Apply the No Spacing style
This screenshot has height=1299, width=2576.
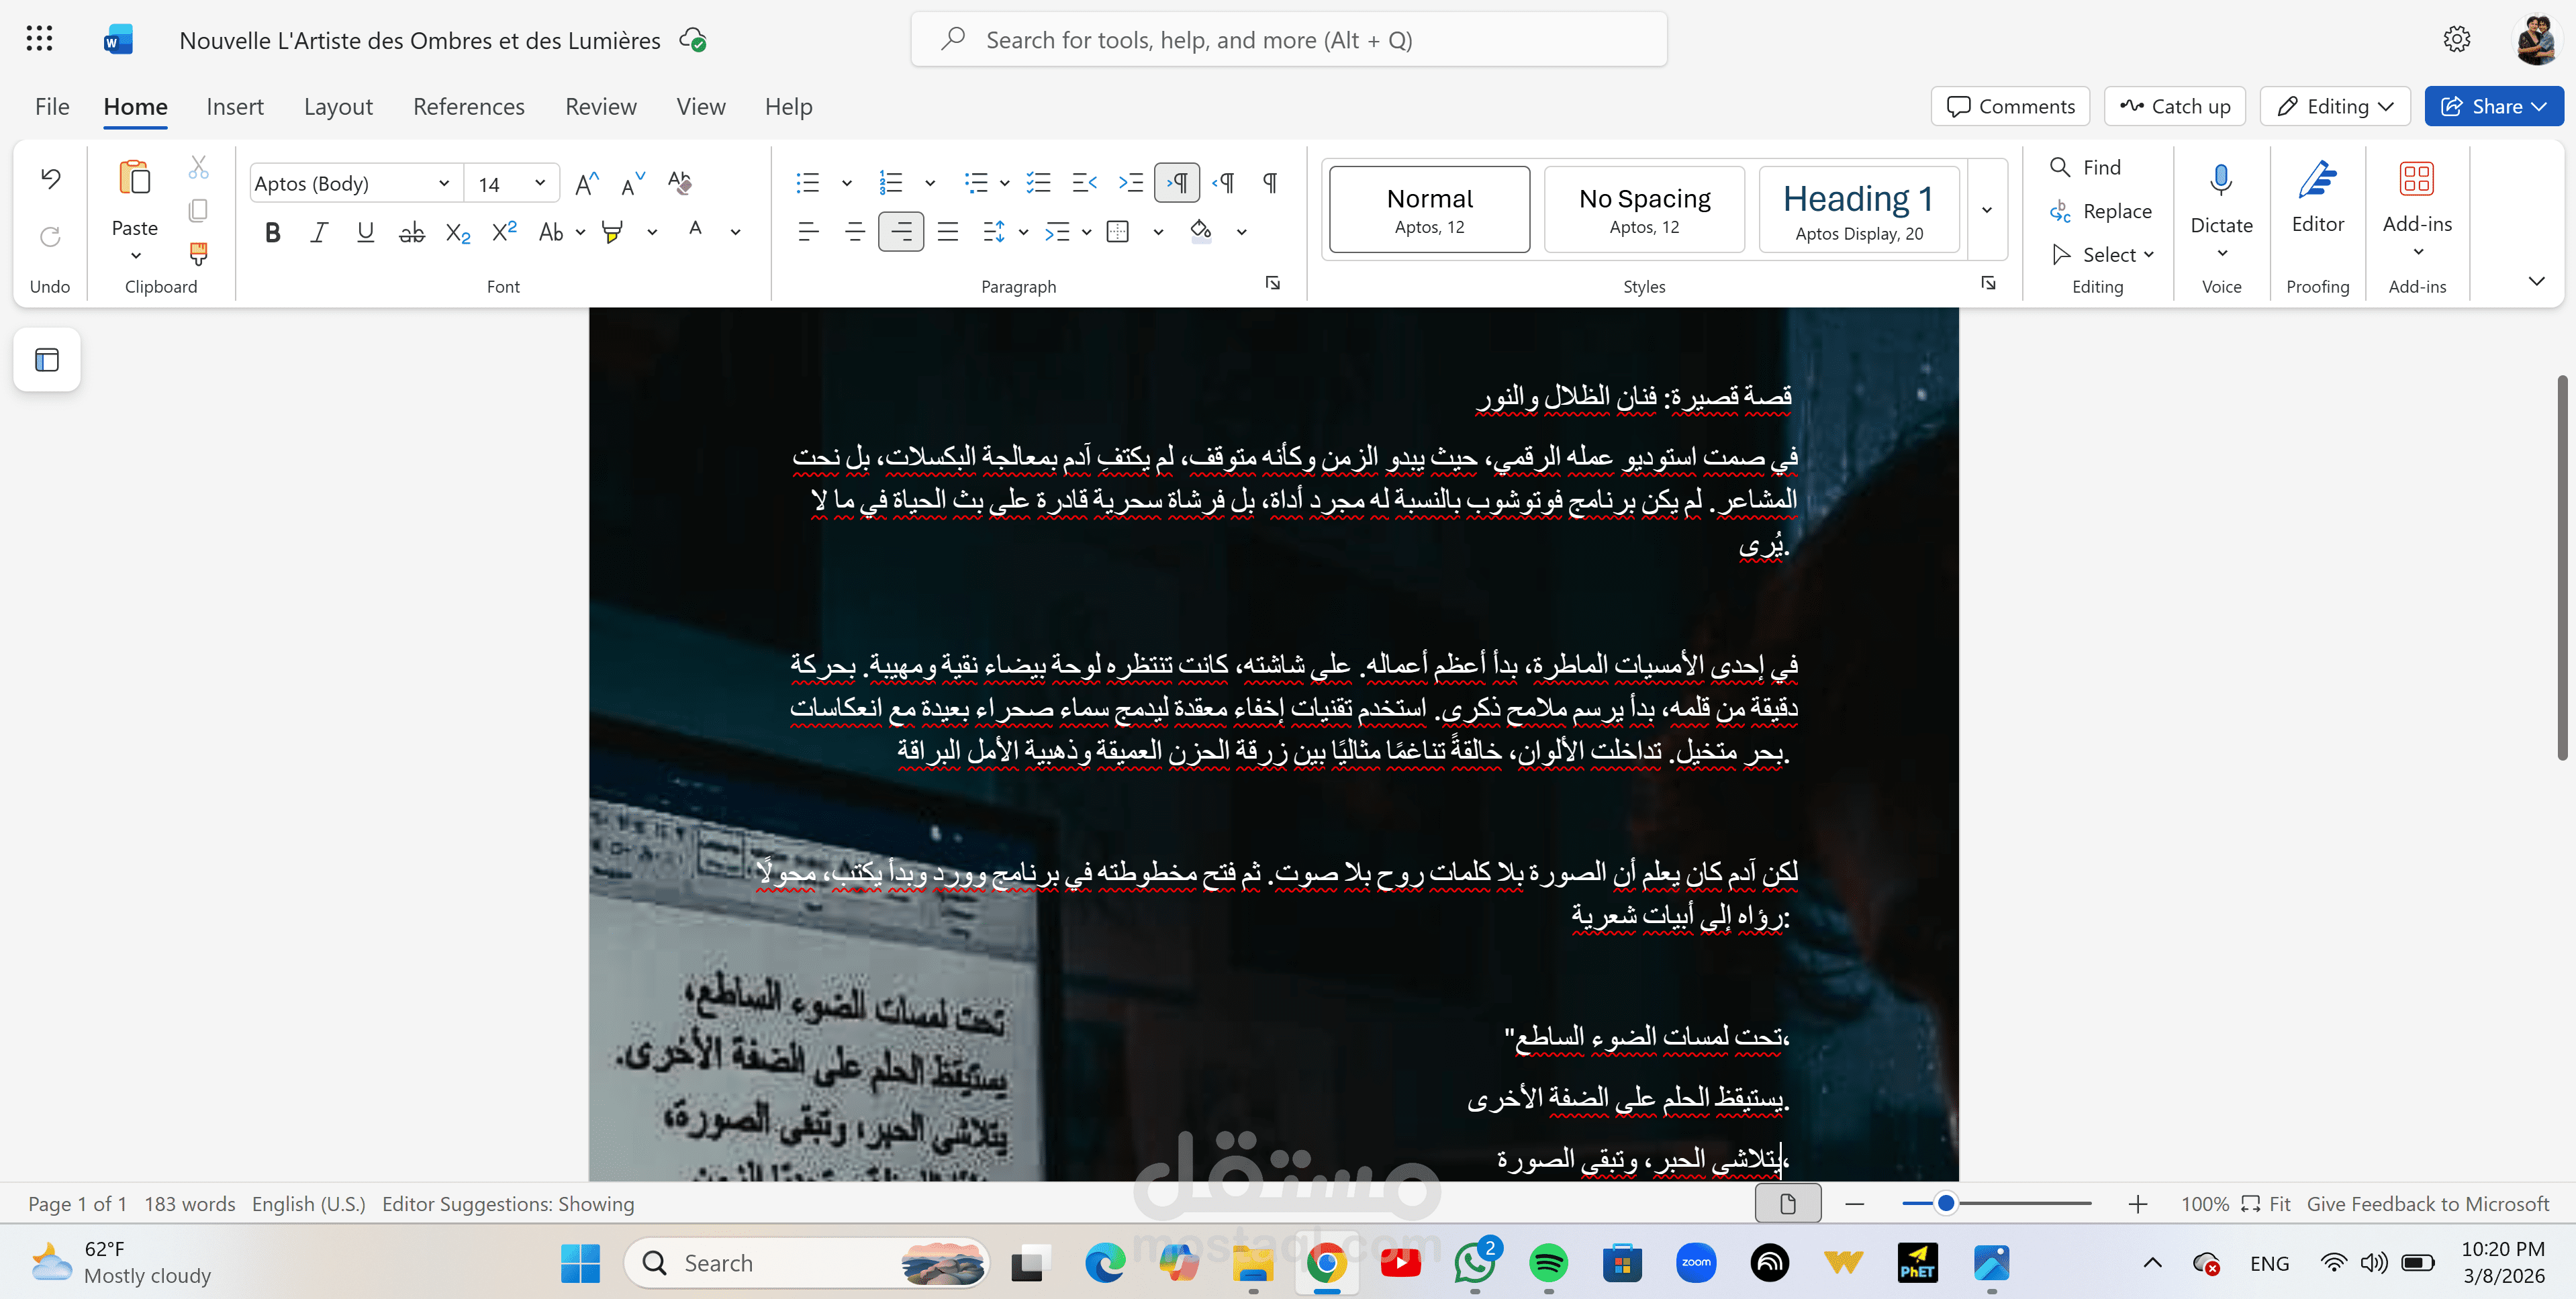tap(1644, 209)
